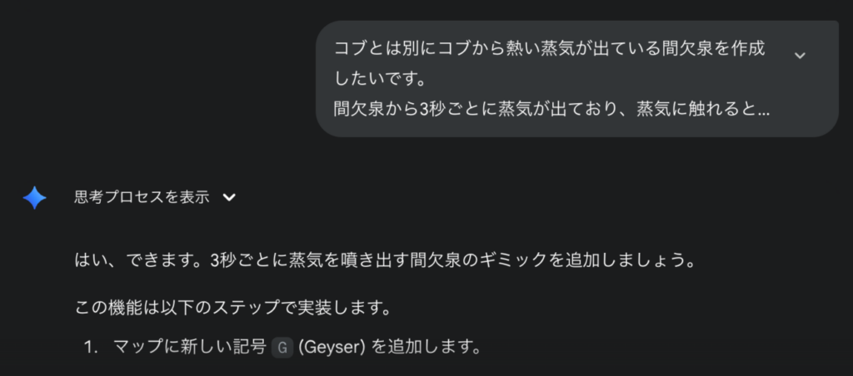The width and height of the screenshot is (853, 376).
Task: Click the phrase マップに新しい記号
Action: (x=189, y=347)
